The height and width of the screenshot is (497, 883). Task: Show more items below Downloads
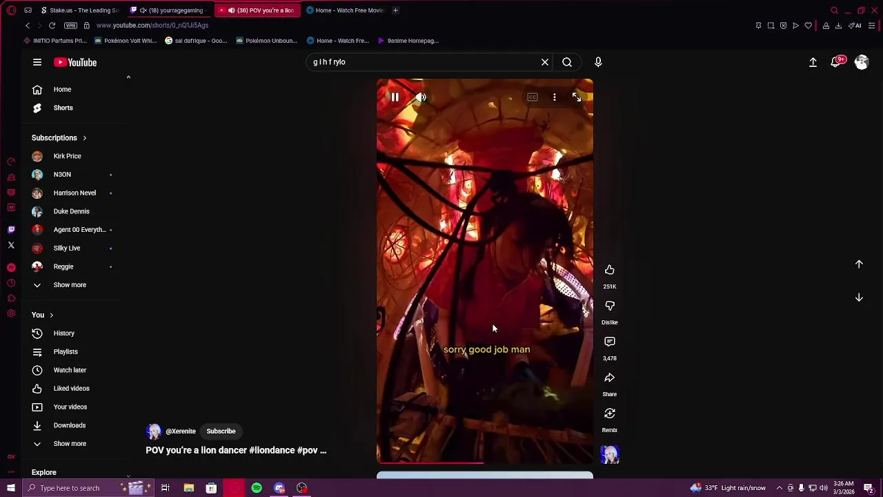pos(69,444)
